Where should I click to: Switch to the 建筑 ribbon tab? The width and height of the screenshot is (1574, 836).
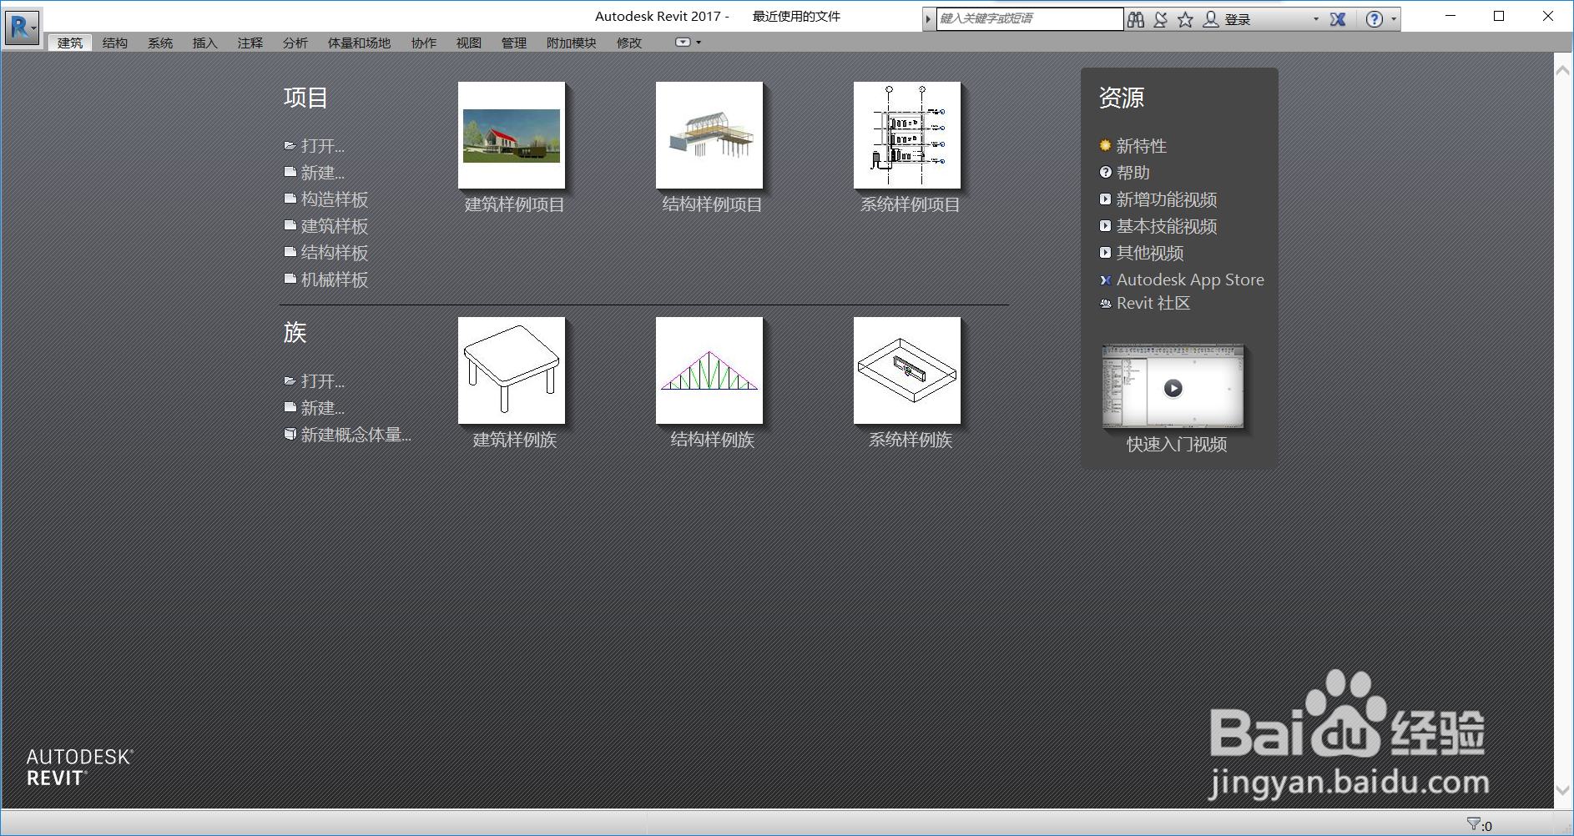tap(70, 43)
